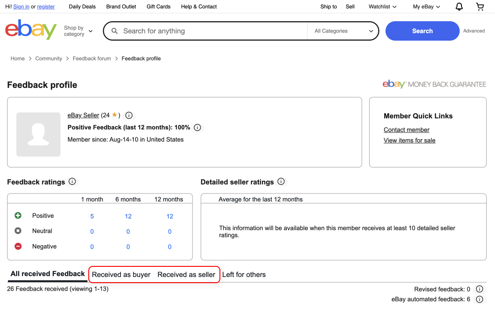Click info icon beside Detailed seller ratings

coord(281,182)
